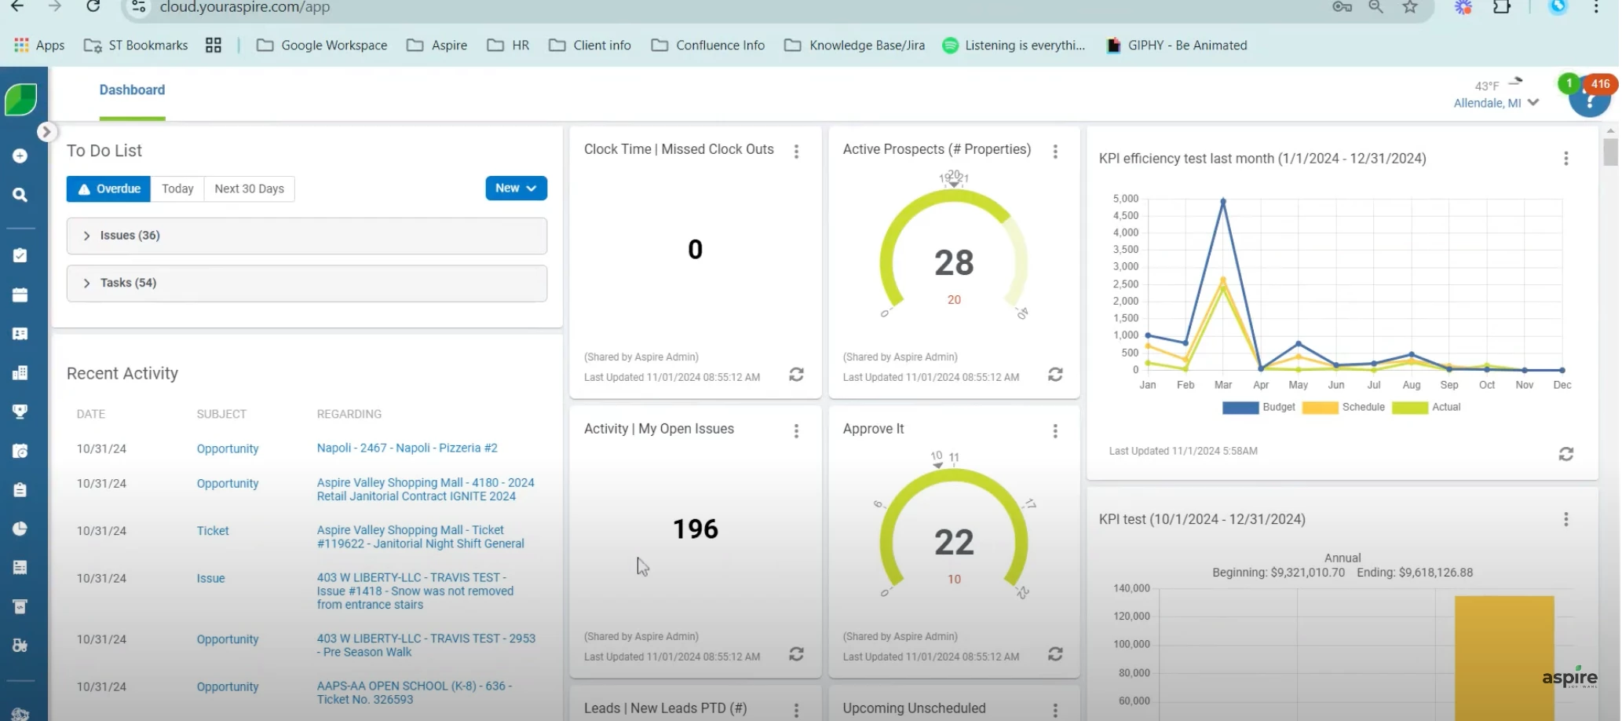Screen dimensions: 1622x721
Task: Open the Allendale, MI location dropdown
Action: [x=1496, y=103]
